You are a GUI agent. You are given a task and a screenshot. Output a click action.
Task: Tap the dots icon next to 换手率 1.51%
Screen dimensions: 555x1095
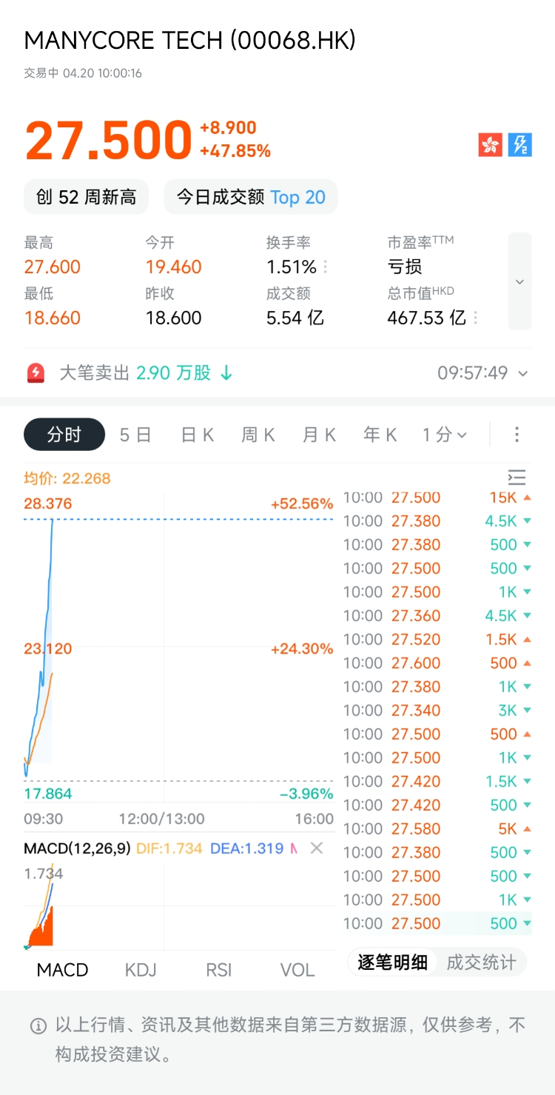click(326, 267)
